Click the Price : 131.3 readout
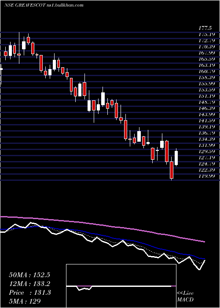 point(30,292)
